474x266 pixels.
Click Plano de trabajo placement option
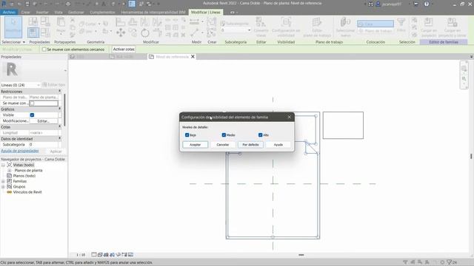[x=375, y=31]
